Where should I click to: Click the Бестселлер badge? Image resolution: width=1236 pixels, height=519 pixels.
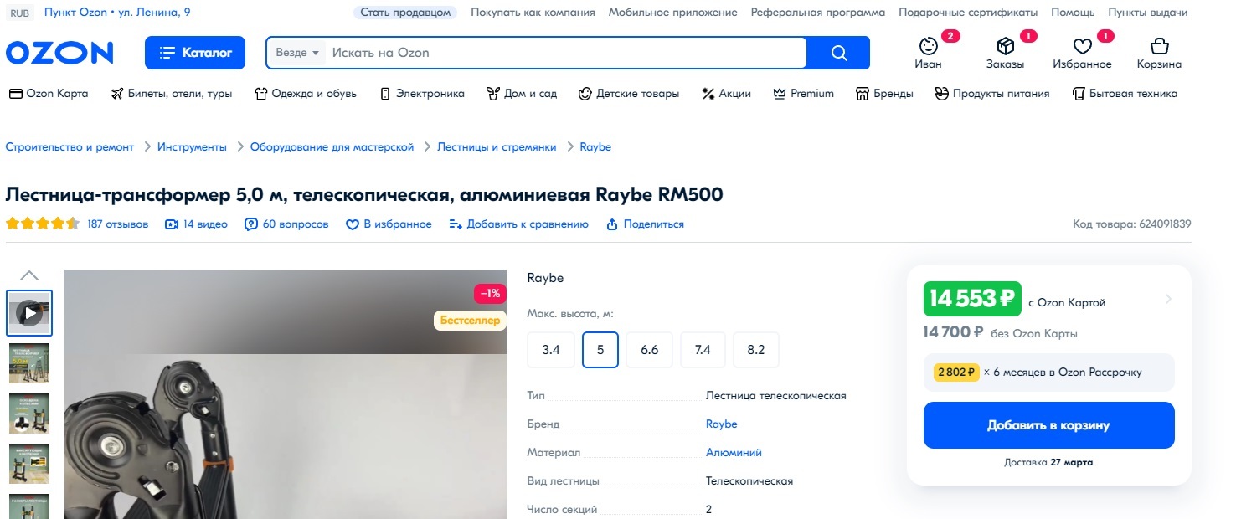coord(470,321)
